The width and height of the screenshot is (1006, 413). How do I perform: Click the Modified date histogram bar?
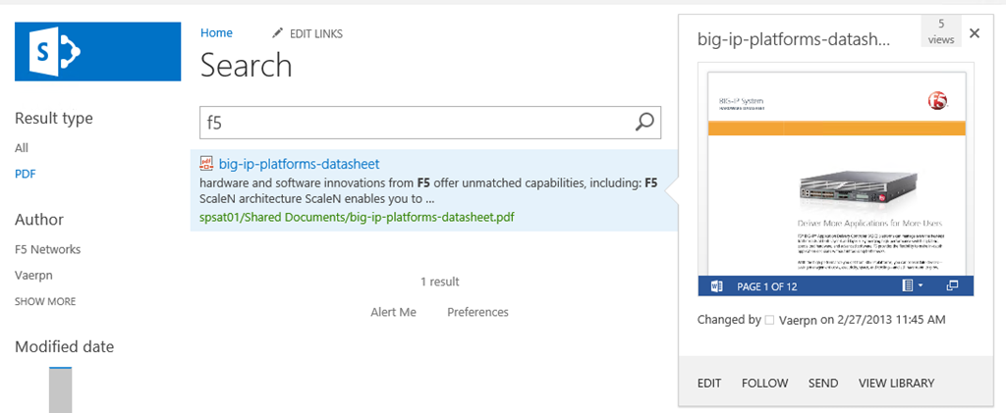tap(60, 390)
